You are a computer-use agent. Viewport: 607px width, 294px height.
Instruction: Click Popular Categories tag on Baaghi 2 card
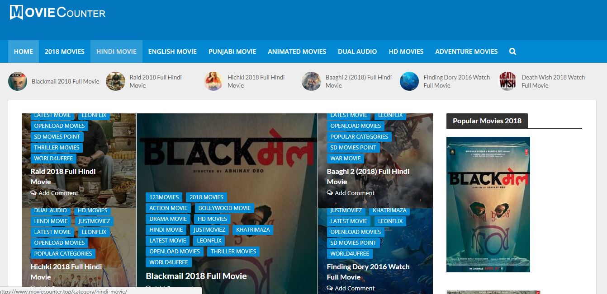[359, 136]
